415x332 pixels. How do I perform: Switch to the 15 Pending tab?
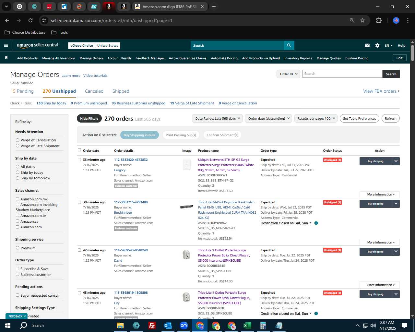click(x=22, y=91)
